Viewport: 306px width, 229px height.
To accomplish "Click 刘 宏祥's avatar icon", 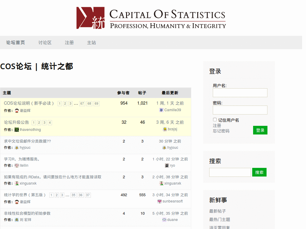I will point(17,220).
